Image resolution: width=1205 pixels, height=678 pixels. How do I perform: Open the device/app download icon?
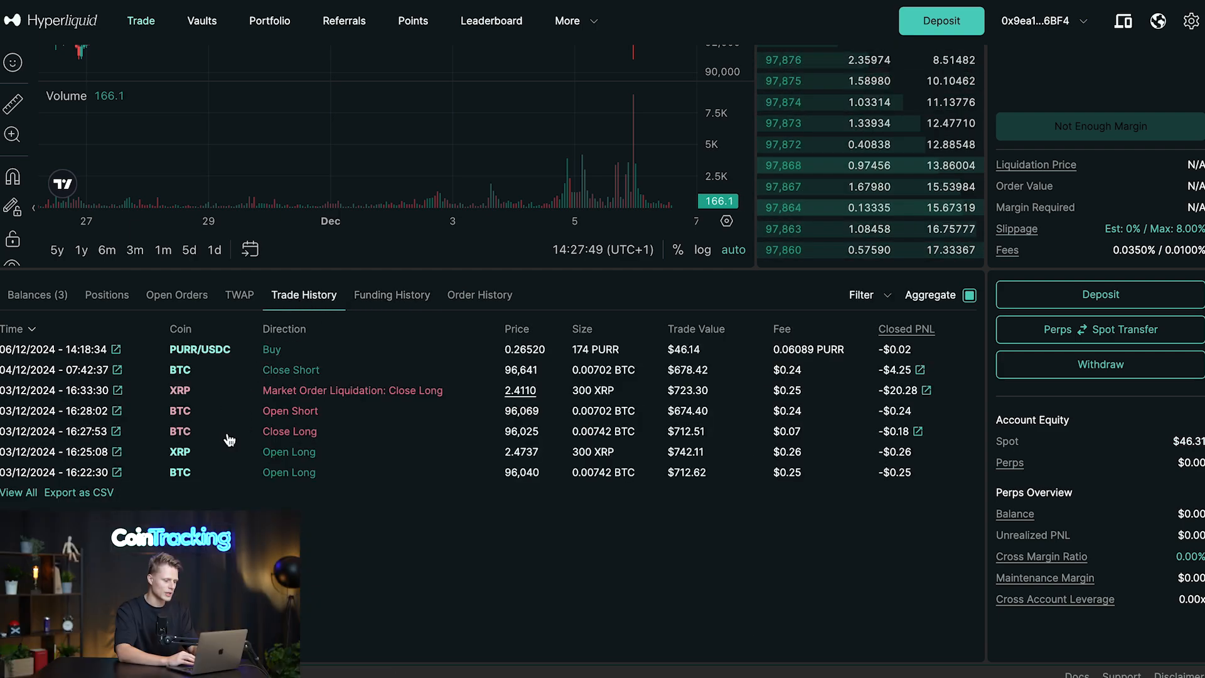[1123, 21]
